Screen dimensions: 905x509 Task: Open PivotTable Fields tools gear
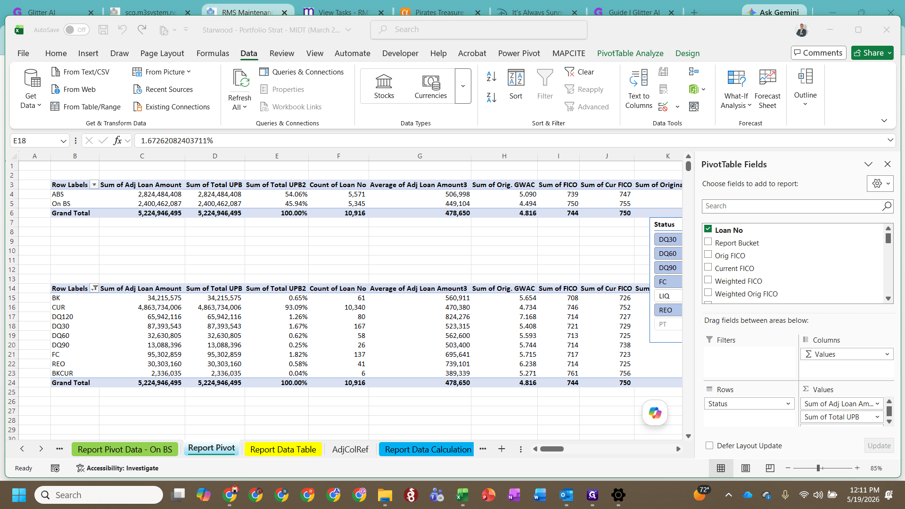coord(880,184)
